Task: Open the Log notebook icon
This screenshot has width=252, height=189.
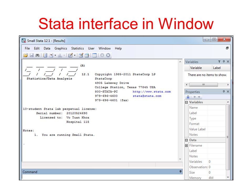Action: click(45, 55)
